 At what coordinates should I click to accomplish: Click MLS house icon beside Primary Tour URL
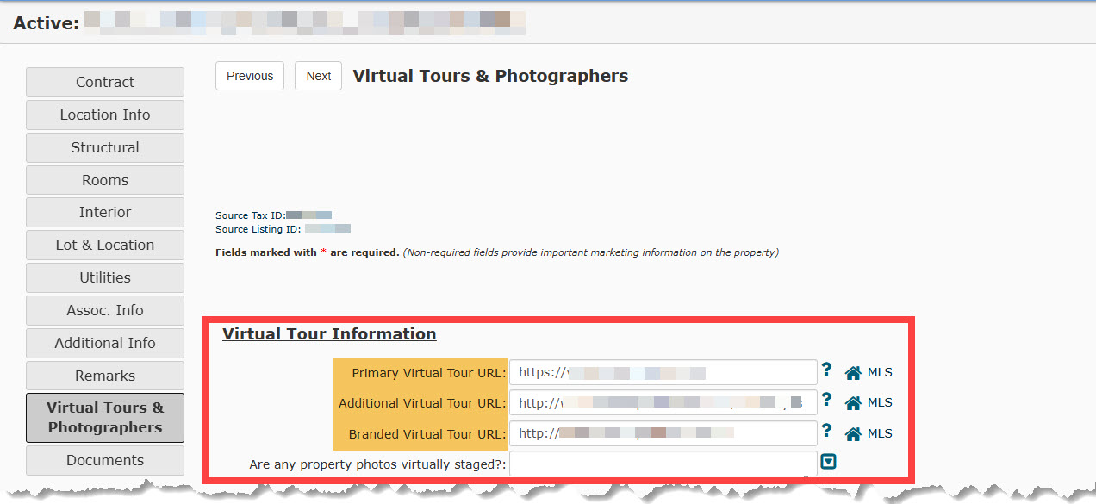[x=853, y=373]
